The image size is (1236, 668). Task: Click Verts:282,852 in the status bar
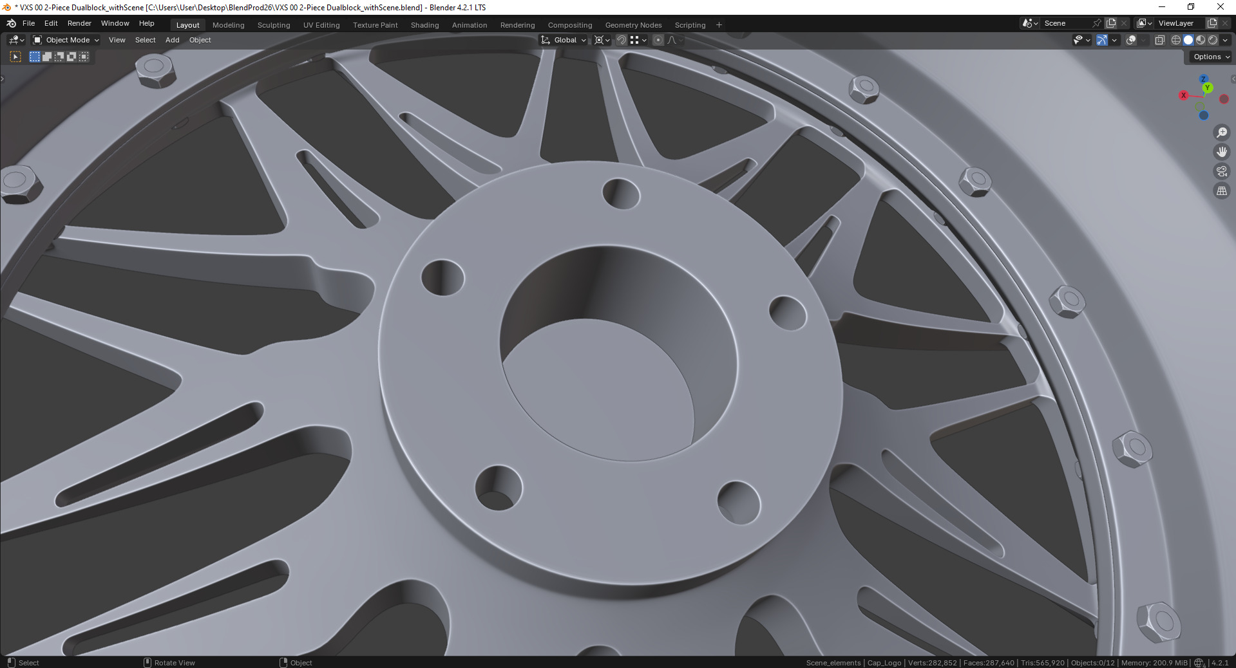point(932,663)
